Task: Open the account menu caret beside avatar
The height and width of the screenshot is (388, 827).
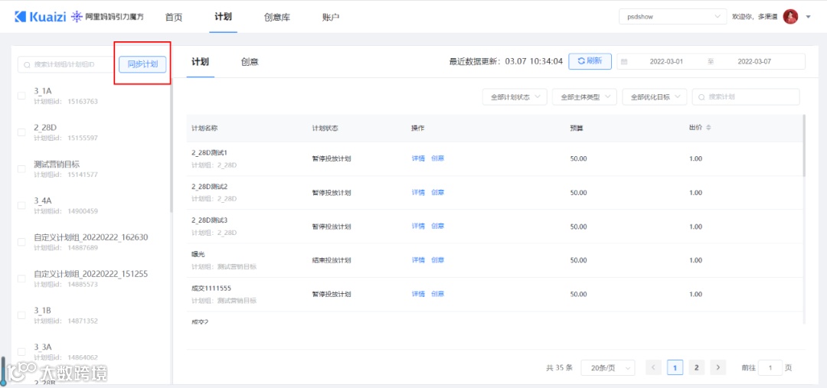Action: (808, 18)
